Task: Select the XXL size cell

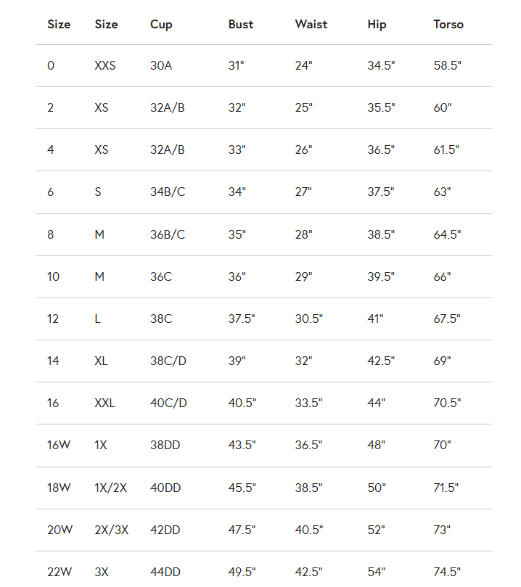Action: coord(105,403)
